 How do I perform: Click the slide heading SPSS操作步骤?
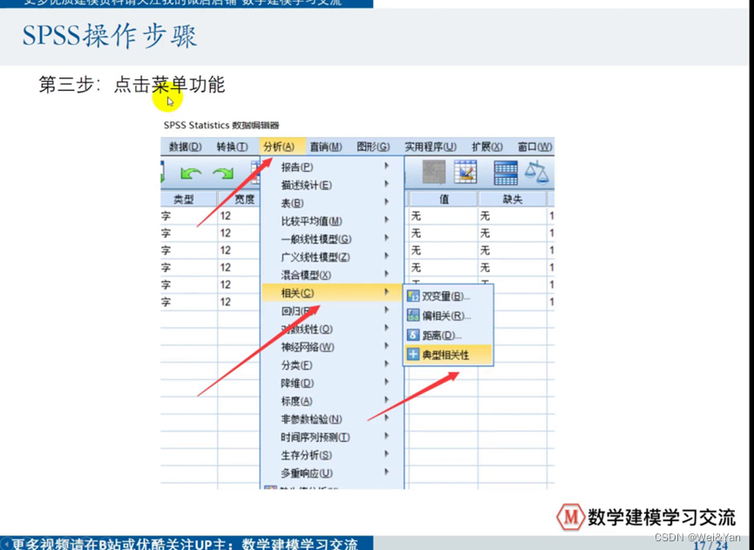tap(110, 36)
